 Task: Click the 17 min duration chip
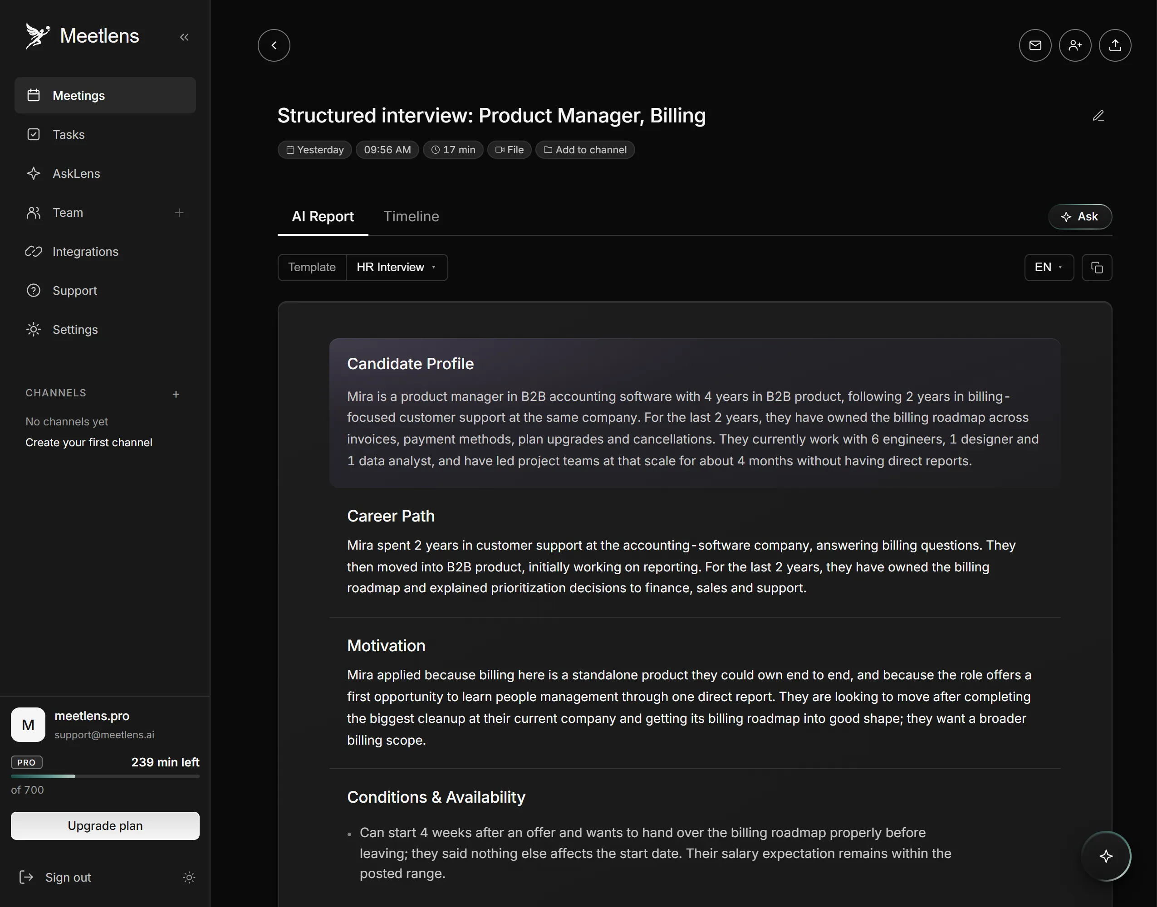pos(453,150)
